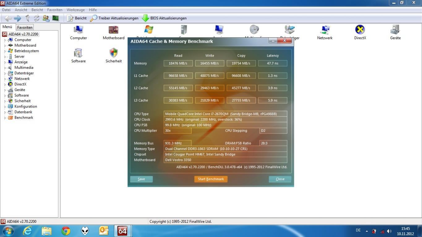The image size is (422, 237).
Task: Switch to the Menü tab in the sidebar
Action: click(7, 27)
